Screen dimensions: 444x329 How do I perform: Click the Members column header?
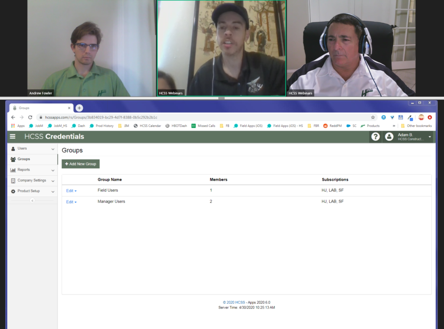click(219, 180)
